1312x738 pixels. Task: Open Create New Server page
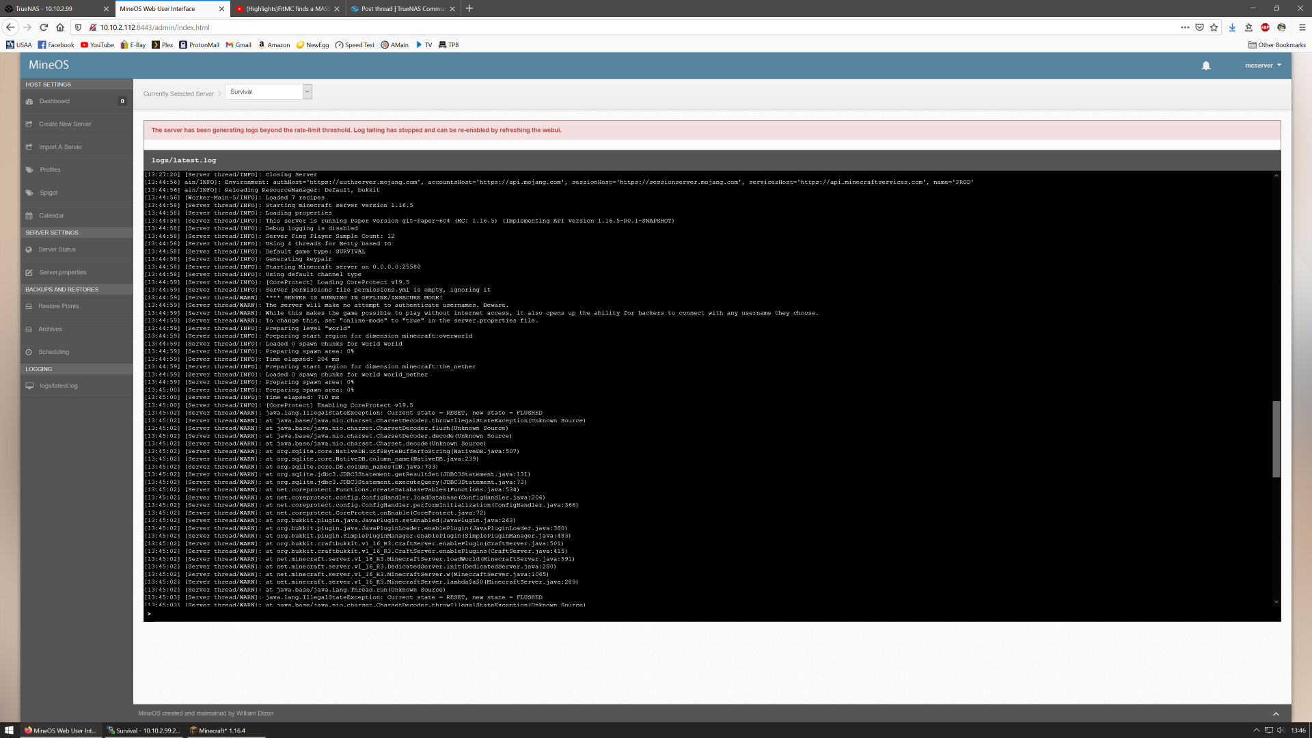coord(65,124)
